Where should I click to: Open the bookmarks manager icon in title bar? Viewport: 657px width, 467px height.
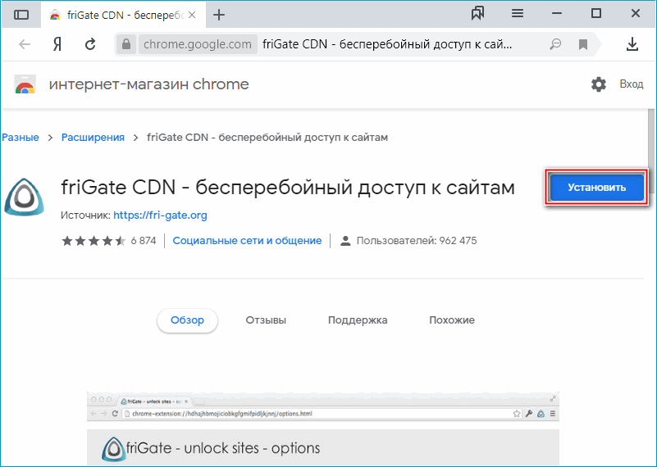pos(479,13)
